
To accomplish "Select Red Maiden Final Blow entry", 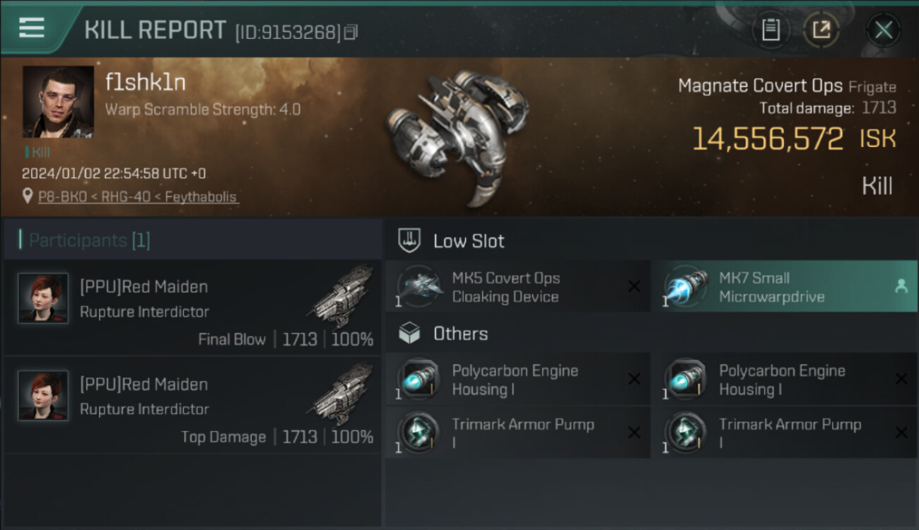I will coord(192,307).
